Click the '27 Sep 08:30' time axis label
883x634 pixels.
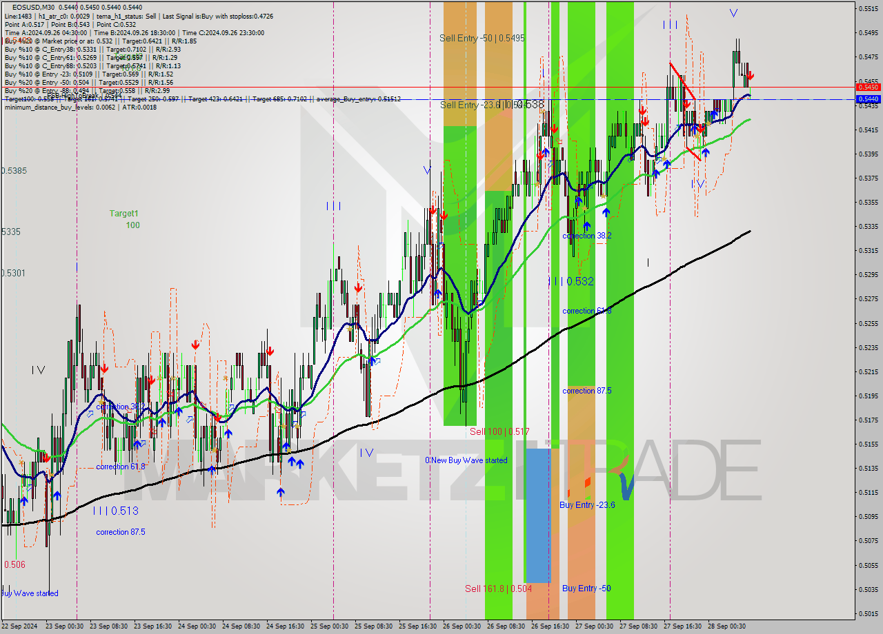[x=639, y=626]
